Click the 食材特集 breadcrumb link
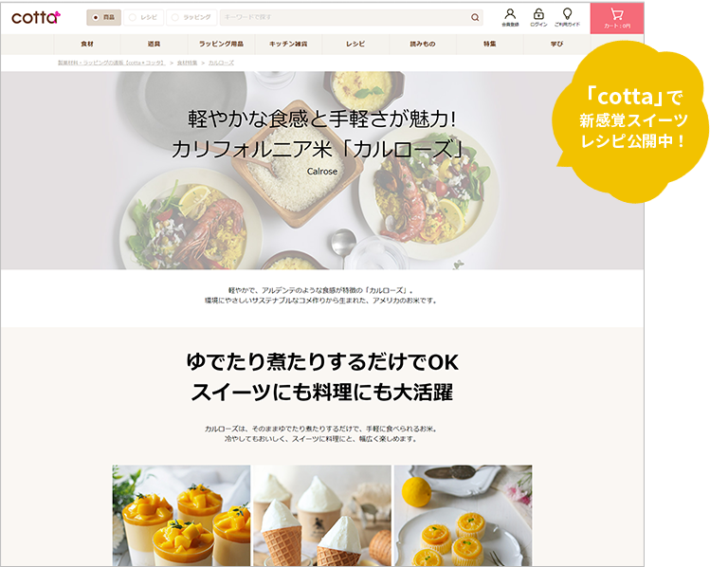 pyautogui.click(x=187, y=63)
